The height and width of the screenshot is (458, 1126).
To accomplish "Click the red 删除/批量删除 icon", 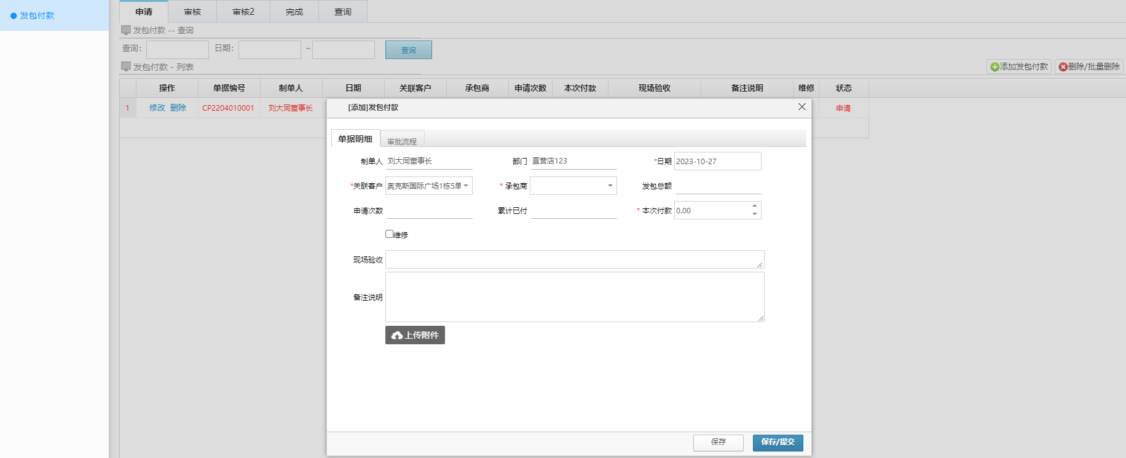I will coord(1063,67).
